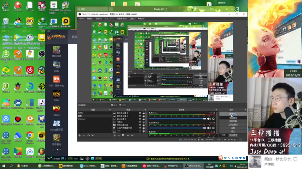Image resolution: width=302 pixels, height=169 pixels.
Task: Open RPG icon in platform sidebar
Action: pos(56,96)
